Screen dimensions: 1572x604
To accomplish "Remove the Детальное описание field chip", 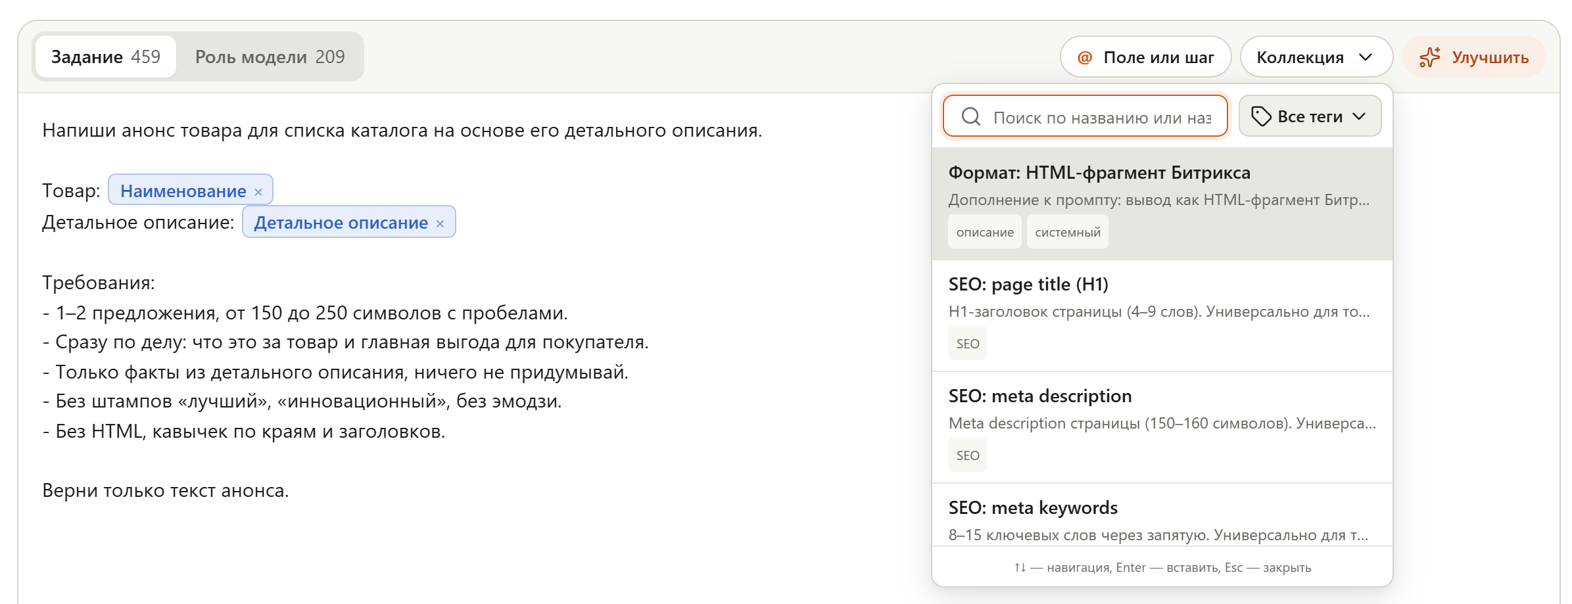I will click(x=440, y=224).
